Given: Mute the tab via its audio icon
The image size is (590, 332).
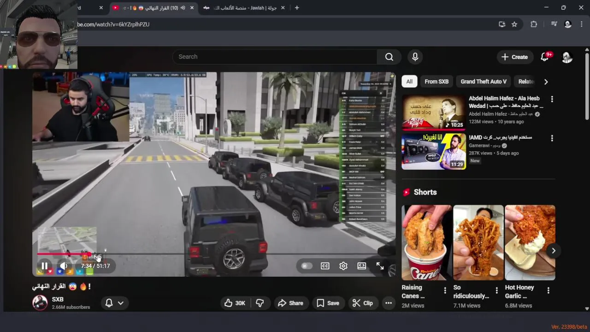Looking at the screenshot, I should click(183, 8).
